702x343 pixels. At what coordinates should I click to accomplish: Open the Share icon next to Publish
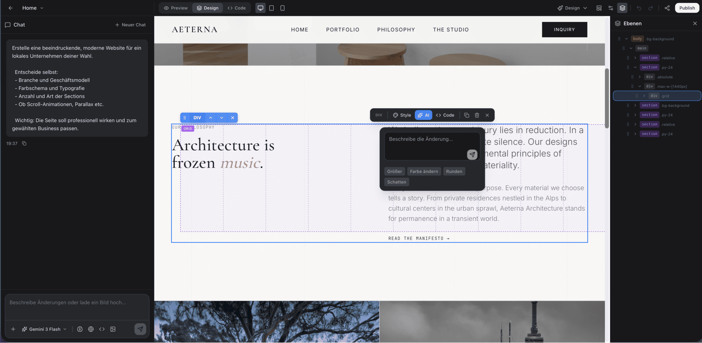click(667, 8)
